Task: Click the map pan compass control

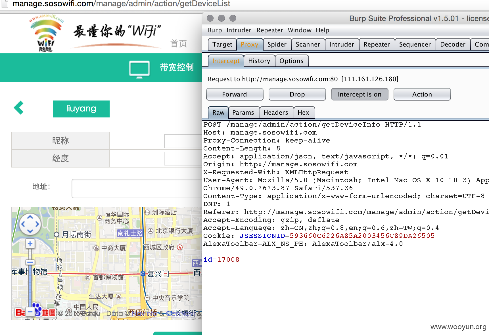Action: (30, 224)
